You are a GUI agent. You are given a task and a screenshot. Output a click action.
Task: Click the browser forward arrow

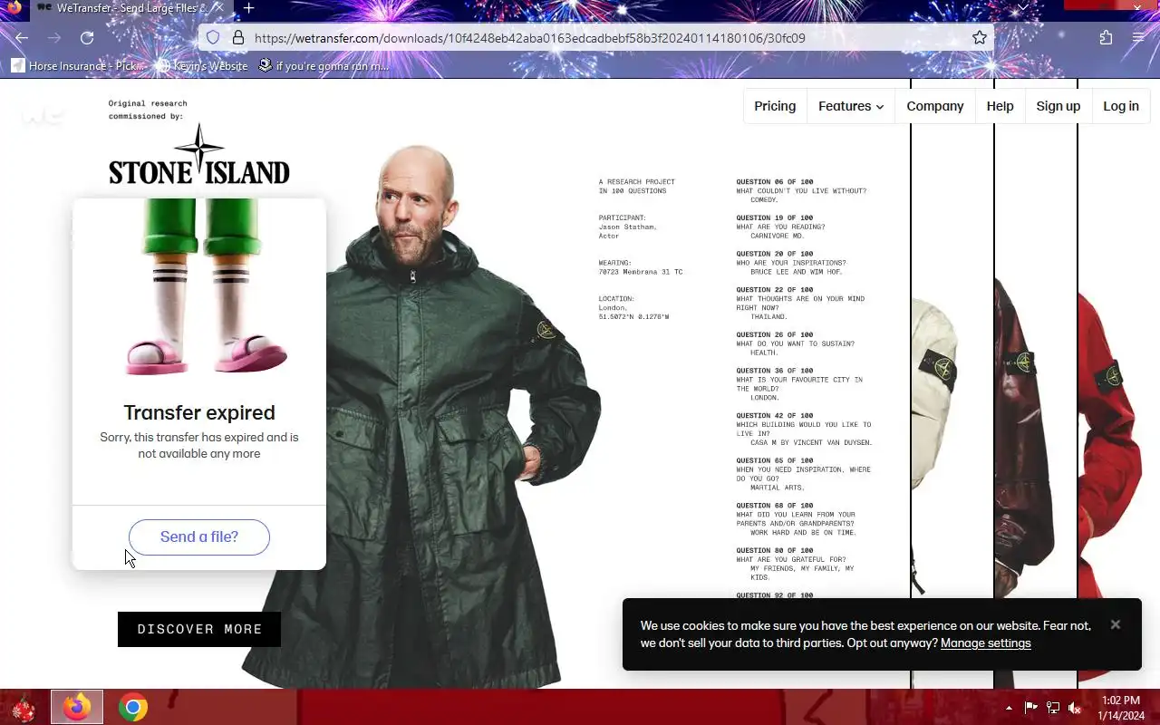pos(54,38)
